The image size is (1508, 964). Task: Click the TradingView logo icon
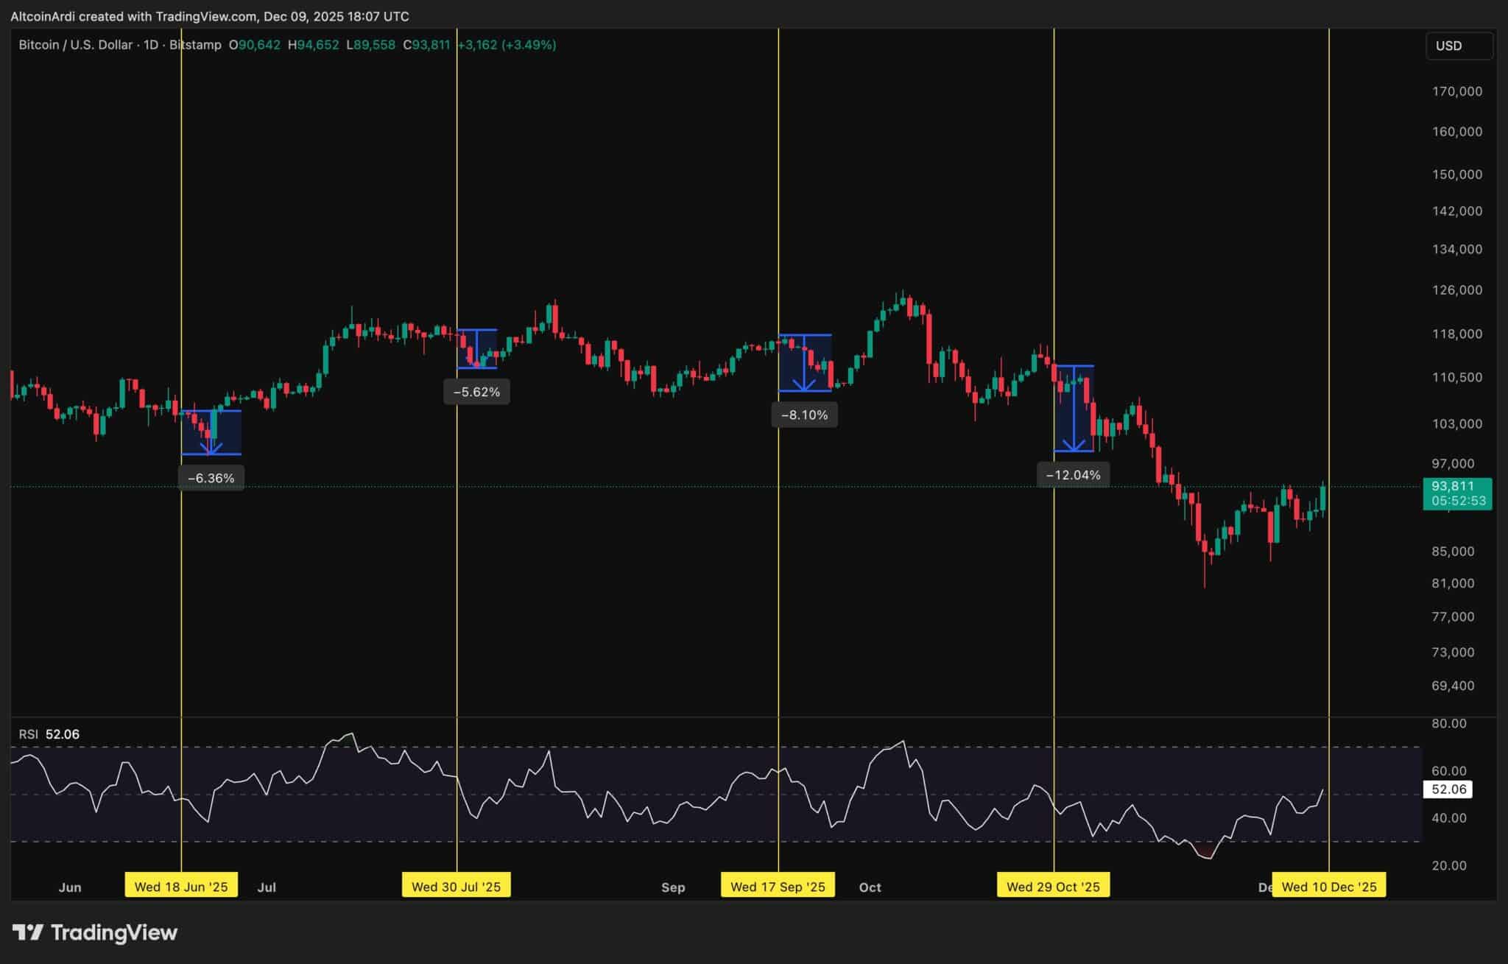28,933
